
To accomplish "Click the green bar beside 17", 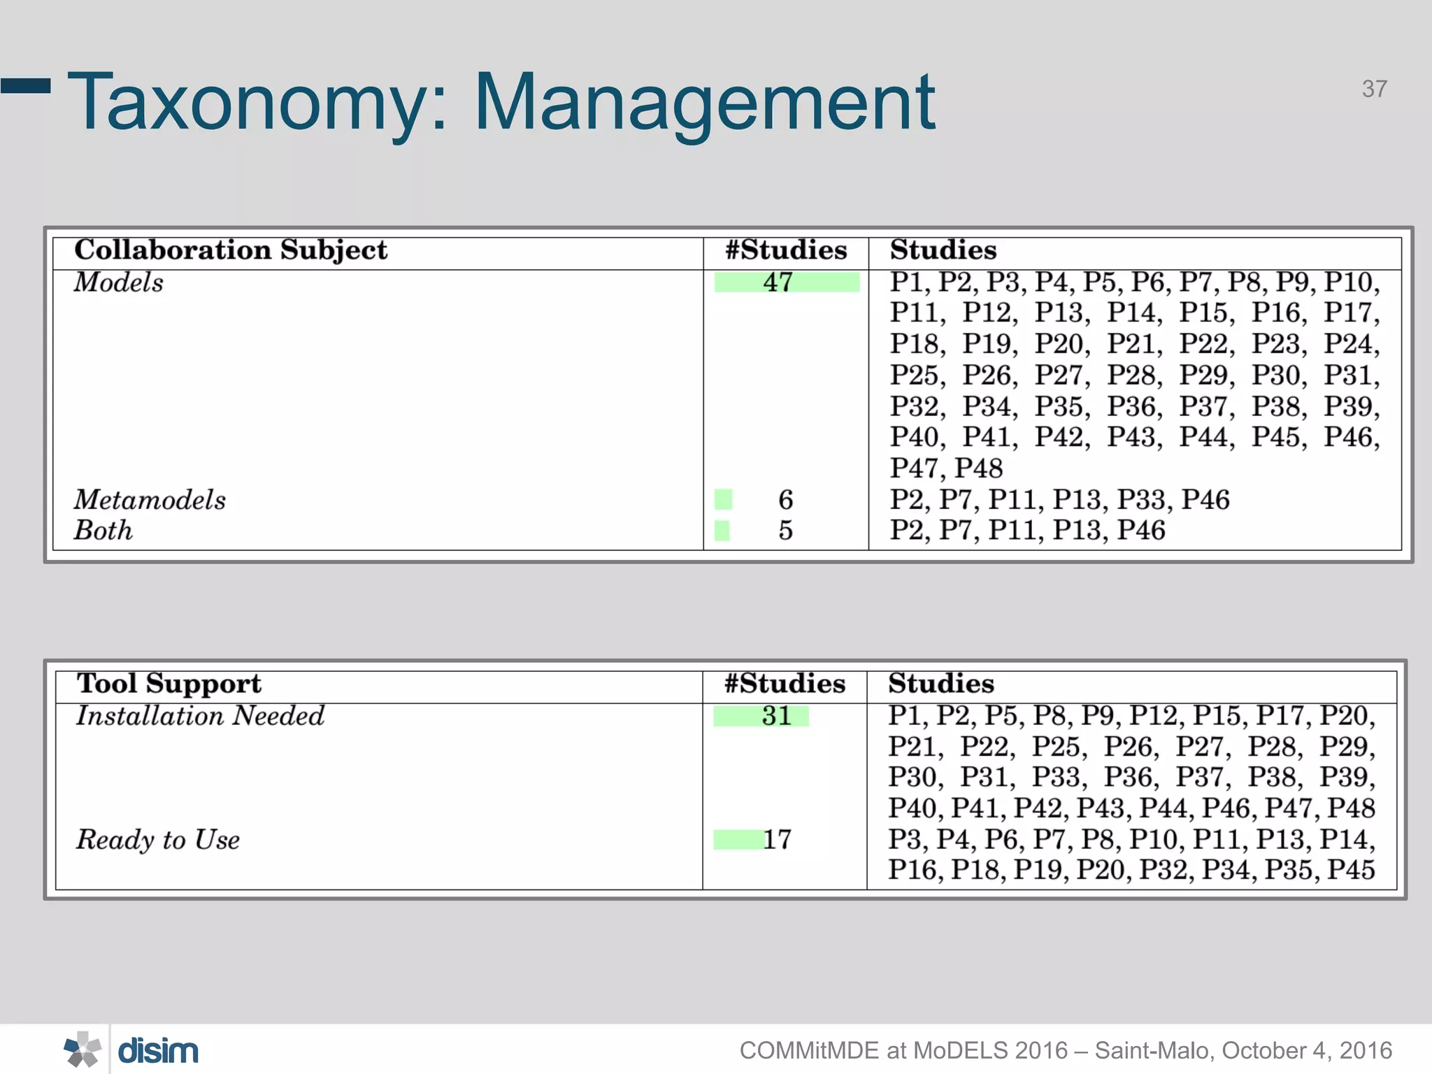I will [738, 840].
